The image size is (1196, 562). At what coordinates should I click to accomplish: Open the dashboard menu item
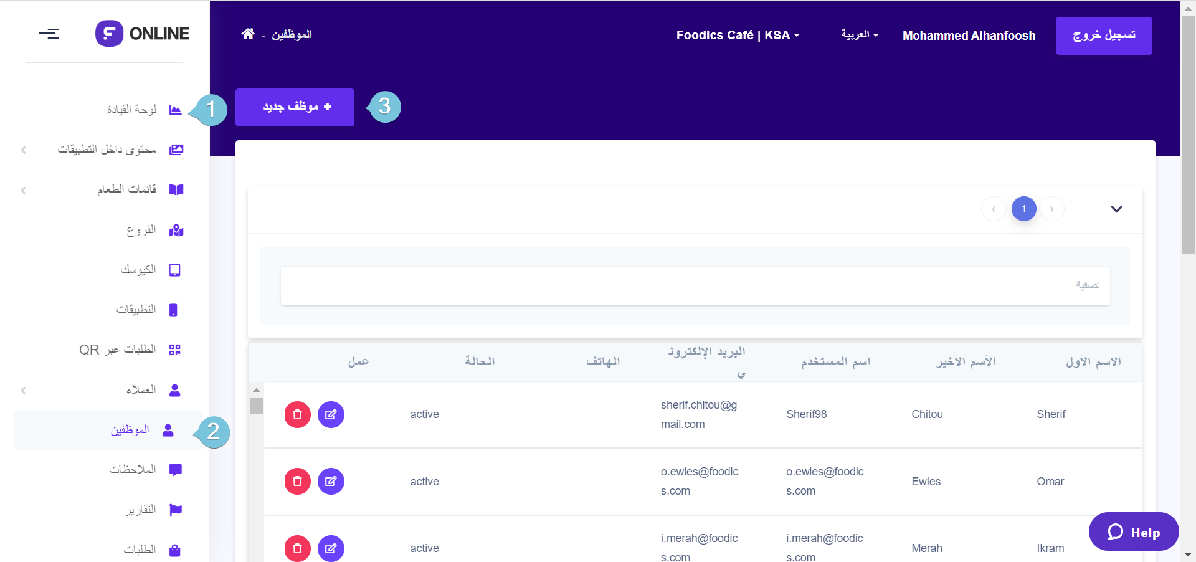pos(143,110)
